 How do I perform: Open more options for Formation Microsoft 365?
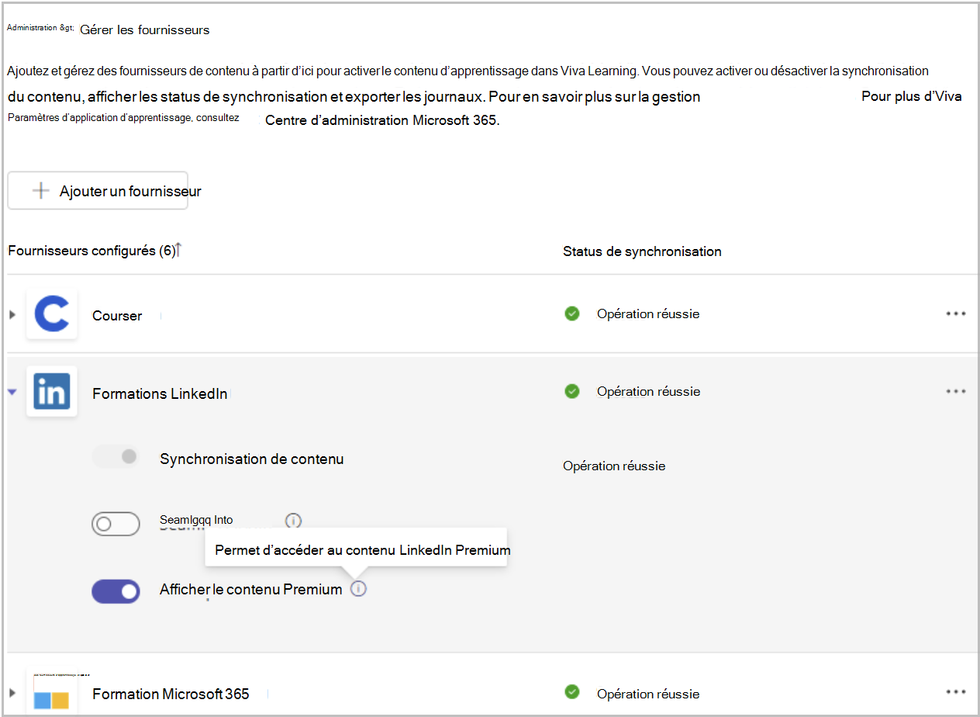coord(955,692)
